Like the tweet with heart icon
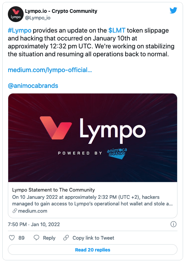This screenshot has height=262, width=185. click(12, 238)
